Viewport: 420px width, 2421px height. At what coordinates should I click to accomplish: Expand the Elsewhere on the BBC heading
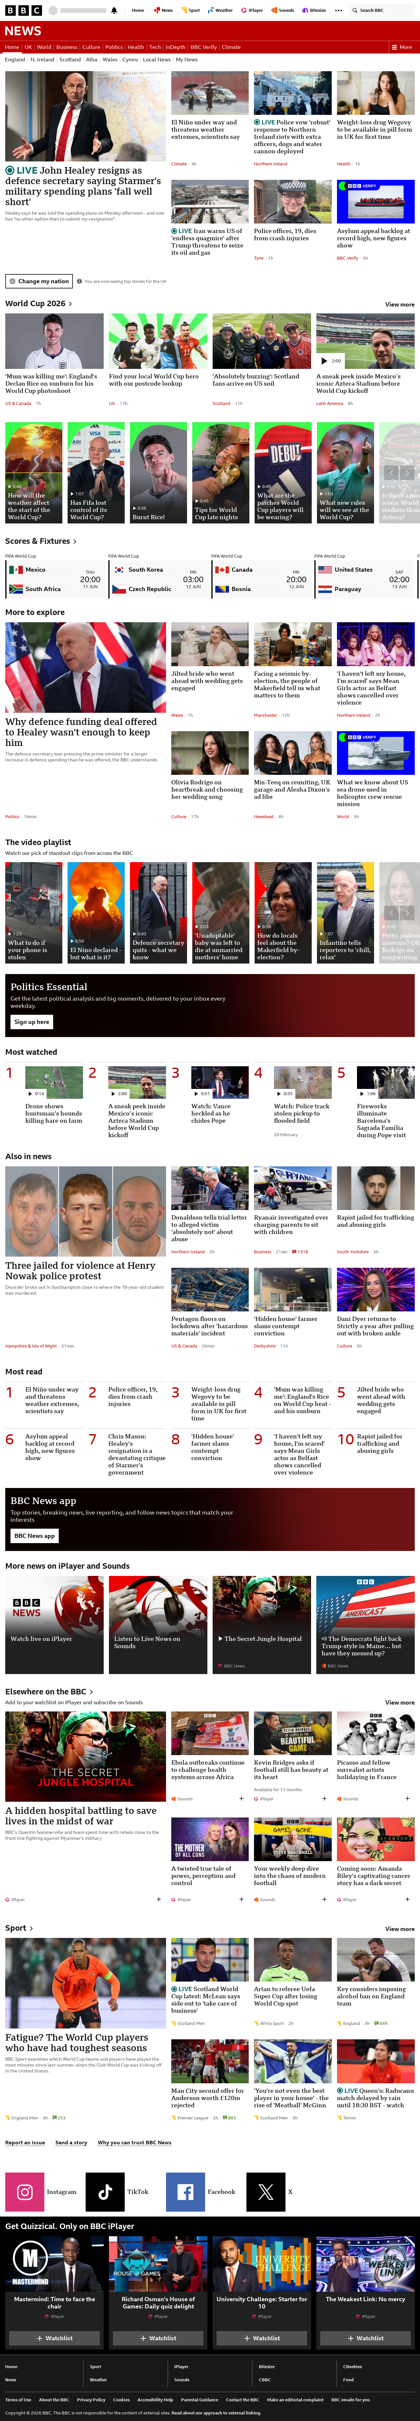49,1692
